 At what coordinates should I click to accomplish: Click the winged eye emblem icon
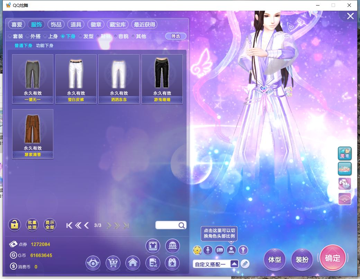coord(93,263)
